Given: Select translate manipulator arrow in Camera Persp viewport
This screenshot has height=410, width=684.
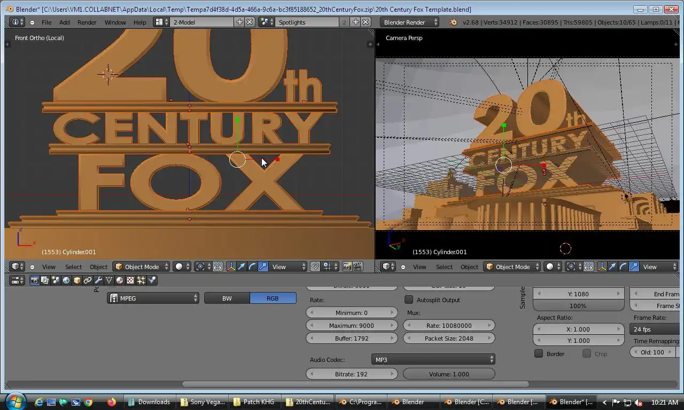Looking at the screenshot, I should click(612, 266).
